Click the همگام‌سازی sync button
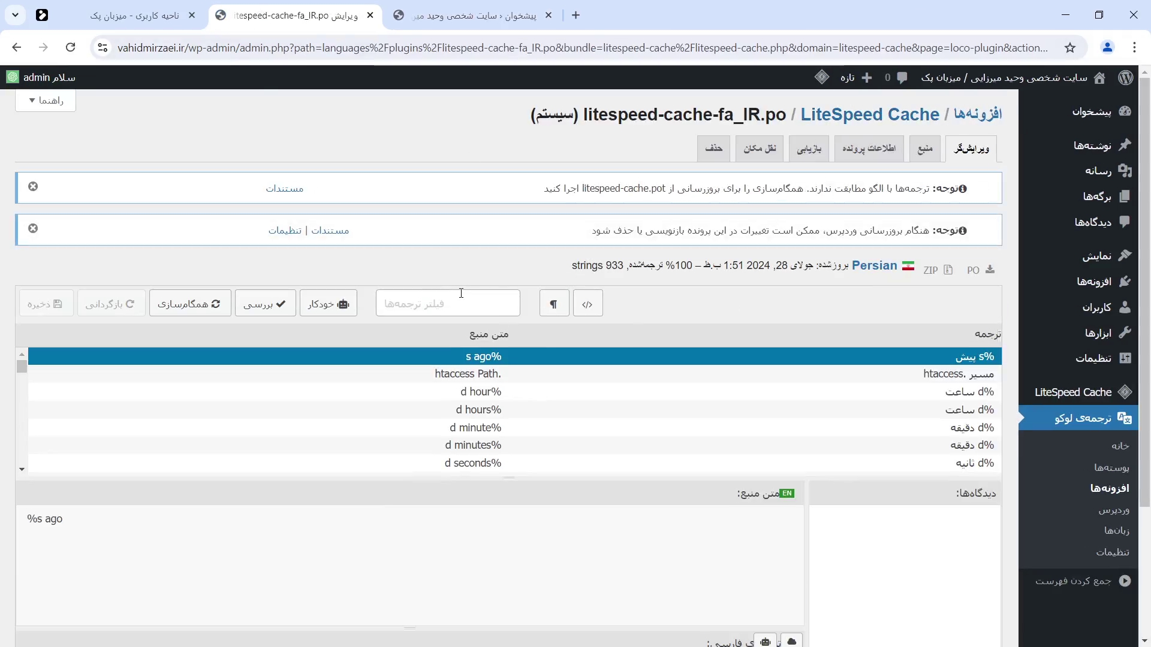The width and height of the screenshot is (1151, 647). click(x=190, y=304)
